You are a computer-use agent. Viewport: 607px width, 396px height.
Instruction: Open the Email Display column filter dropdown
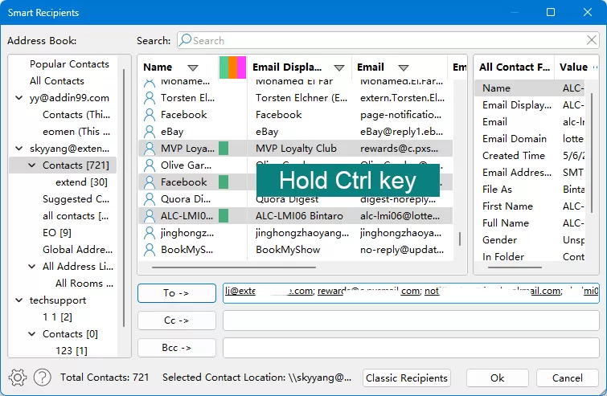339,68
